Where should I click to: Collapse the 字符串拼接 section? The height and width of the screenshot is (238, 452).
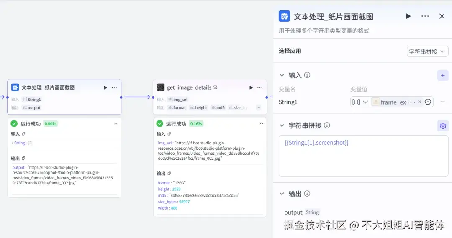click(282, 125)
